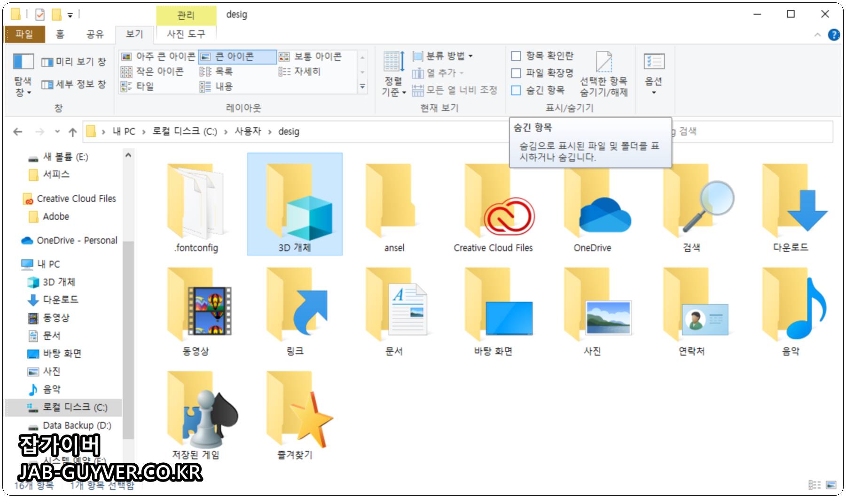Select 아주 큰 아이콘 layout
Screen dimensions: 846x498
(x=158, y=56)
